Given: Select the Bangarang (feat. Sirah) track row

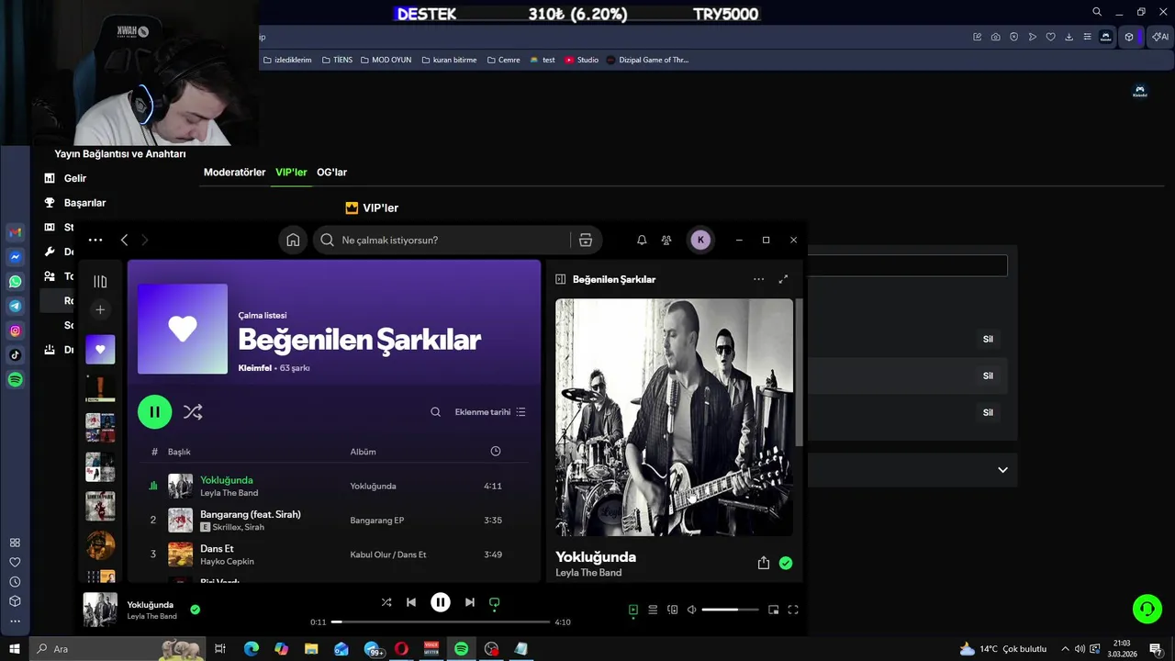Looking at the screenshot, I should pyautogui.click(x=335, y=521).
